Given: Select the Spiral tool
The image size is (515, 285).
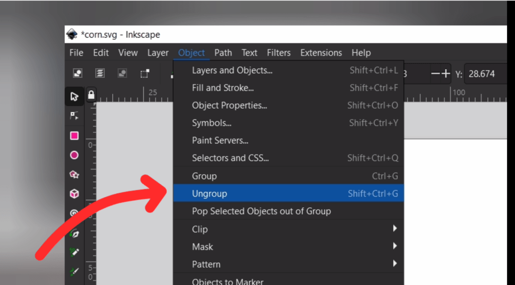Looking at the screenshot, I should click(74, 213).
